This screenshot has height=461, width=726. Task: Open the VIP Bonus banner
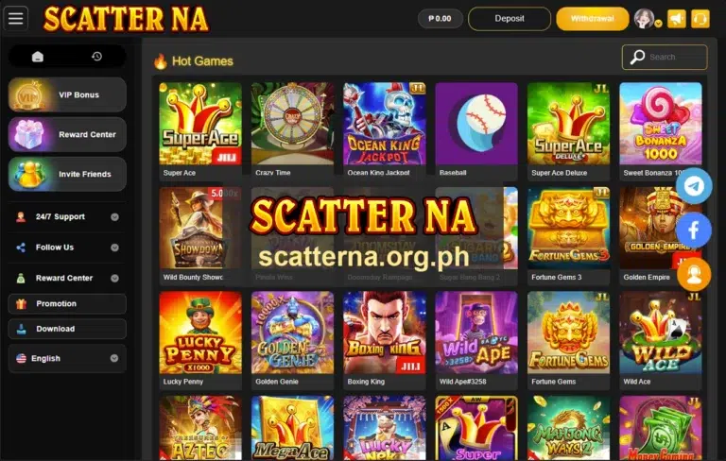(x=67, y=94)
